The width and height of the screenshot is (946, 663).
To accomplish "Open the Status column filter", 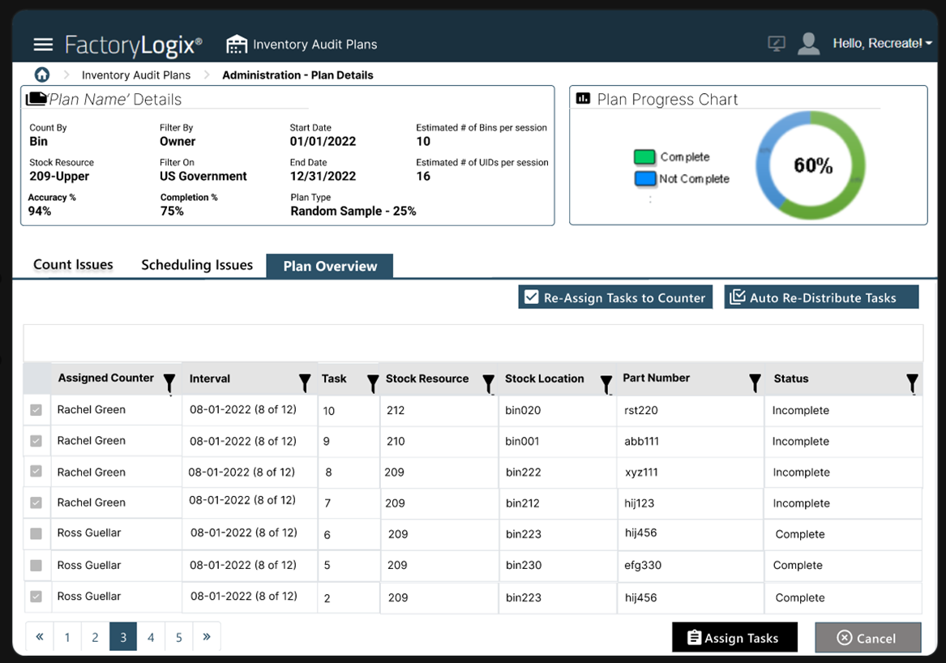I will [x=912, y=381].
